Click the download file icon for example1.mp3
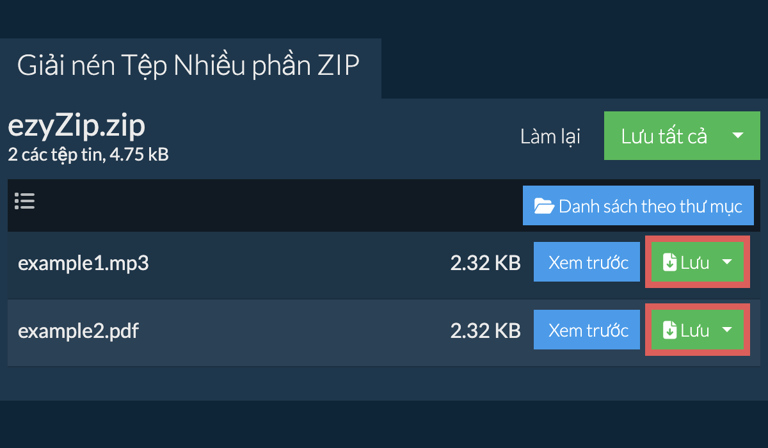The height and width of the screenshot is (448, 768). click(x=669, y=262)
